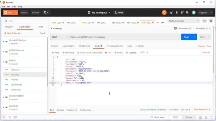Switch to the APIs tab

coord(40,27)
